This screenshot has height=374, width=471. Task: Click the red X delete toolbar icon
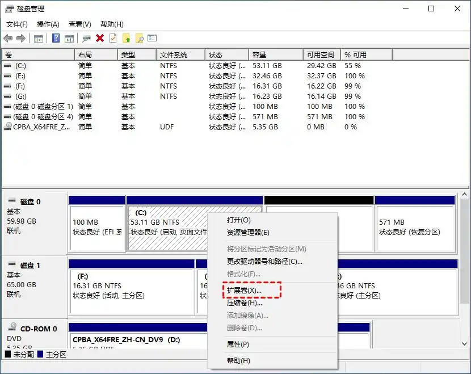pyautogui.click(x=99, y=38)
